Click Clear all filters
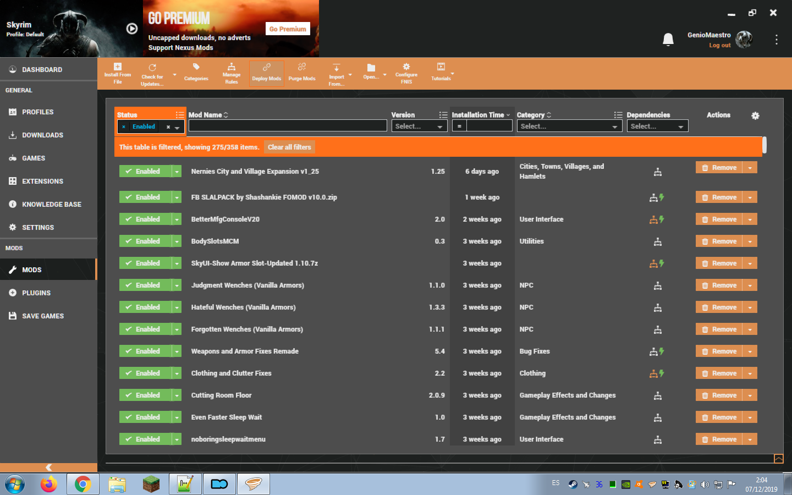Screen dimensions: 792x495 [289, 147]
